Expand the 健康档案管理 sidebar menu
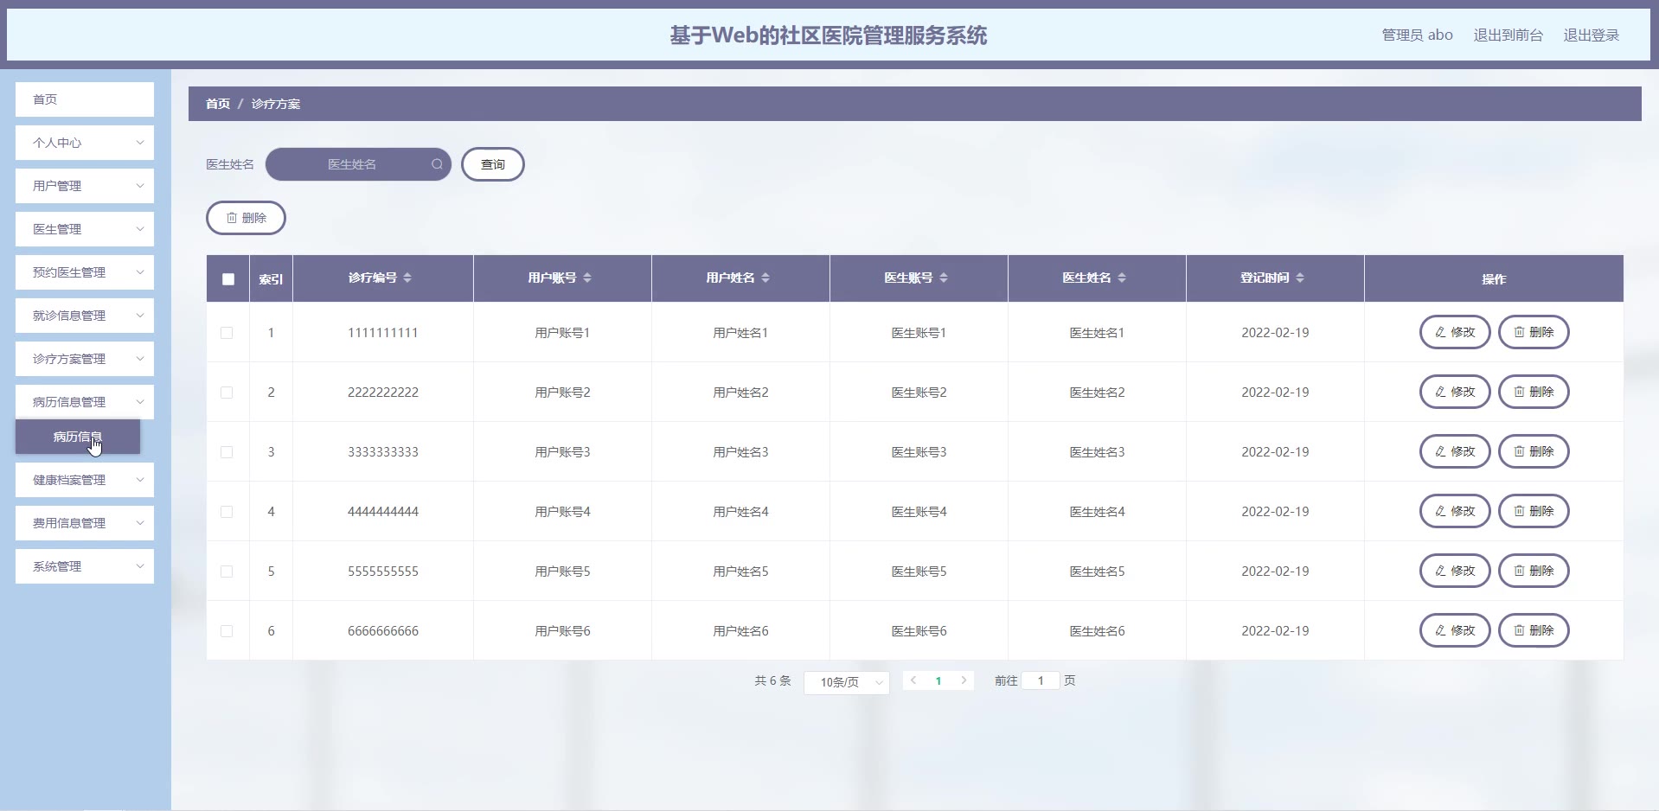 coord(85,480)
